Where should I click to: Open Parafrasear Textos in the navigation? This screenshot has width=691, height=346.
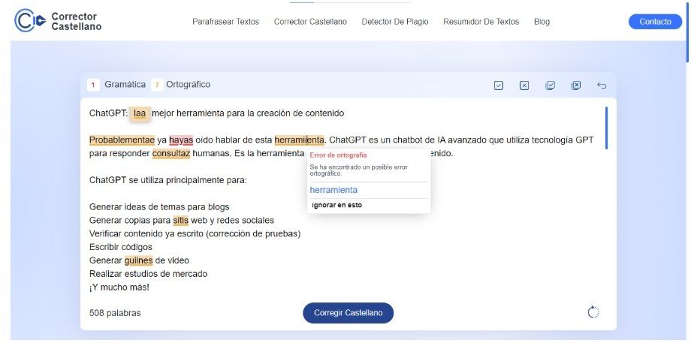coord(225,22)
